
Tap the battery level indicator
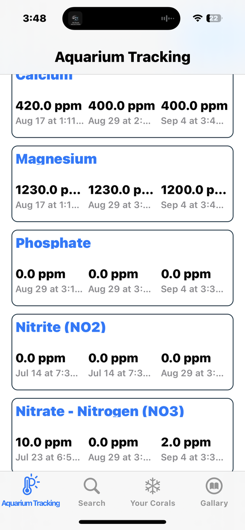click(215, 18)
